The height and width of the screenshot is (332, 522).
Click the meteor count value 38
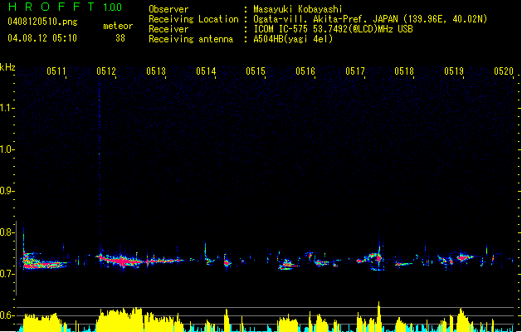[x=120, y=38]
